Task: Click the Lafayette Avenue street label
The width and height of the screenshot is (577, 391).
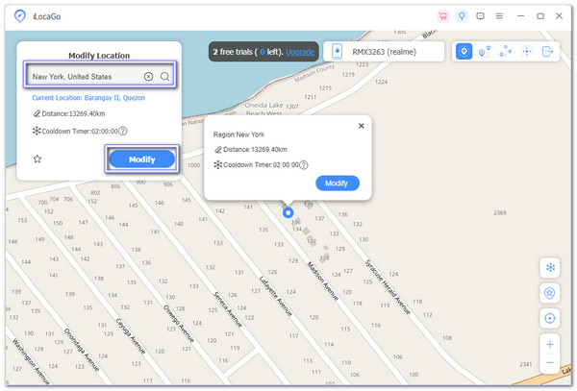Action: (276, 296)
